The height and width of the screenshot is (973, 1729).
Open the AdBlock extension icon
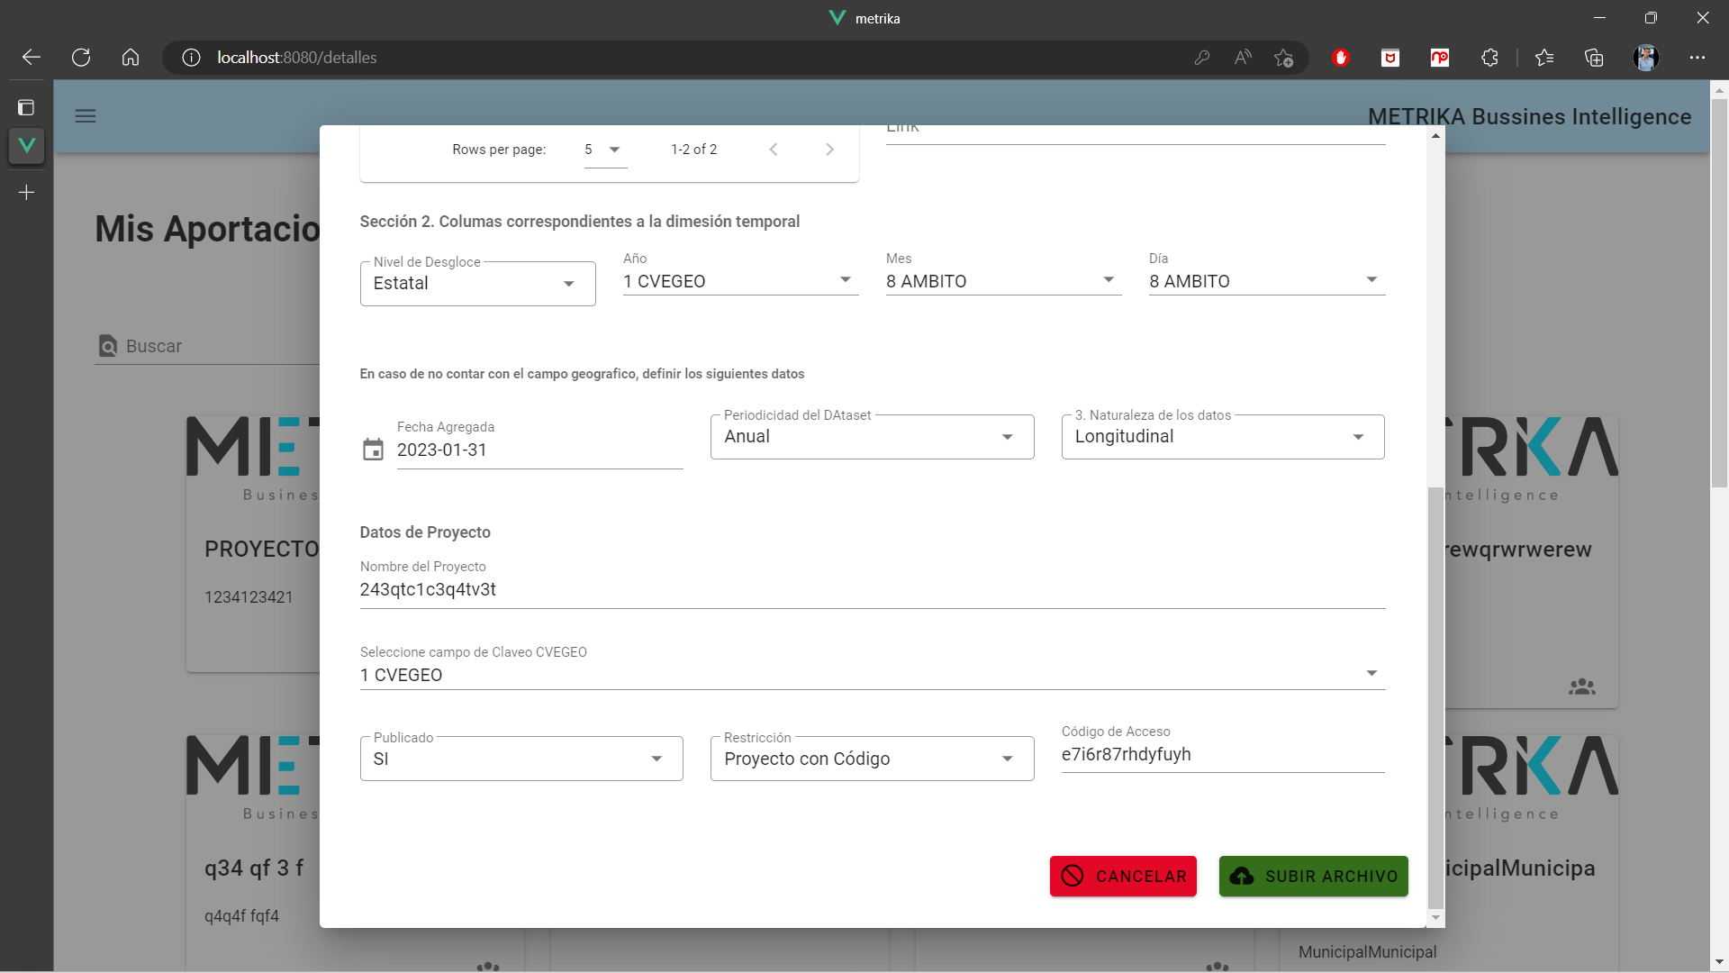pos(1341,57)
